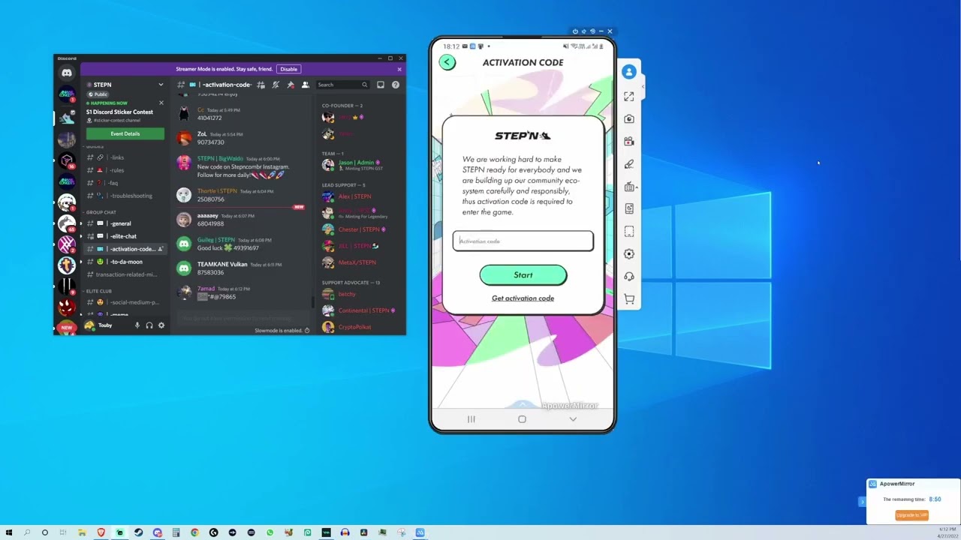Open the ApowerMirror keyboard icon
Viewport: 961px width, 540px height.
[629, 187]
